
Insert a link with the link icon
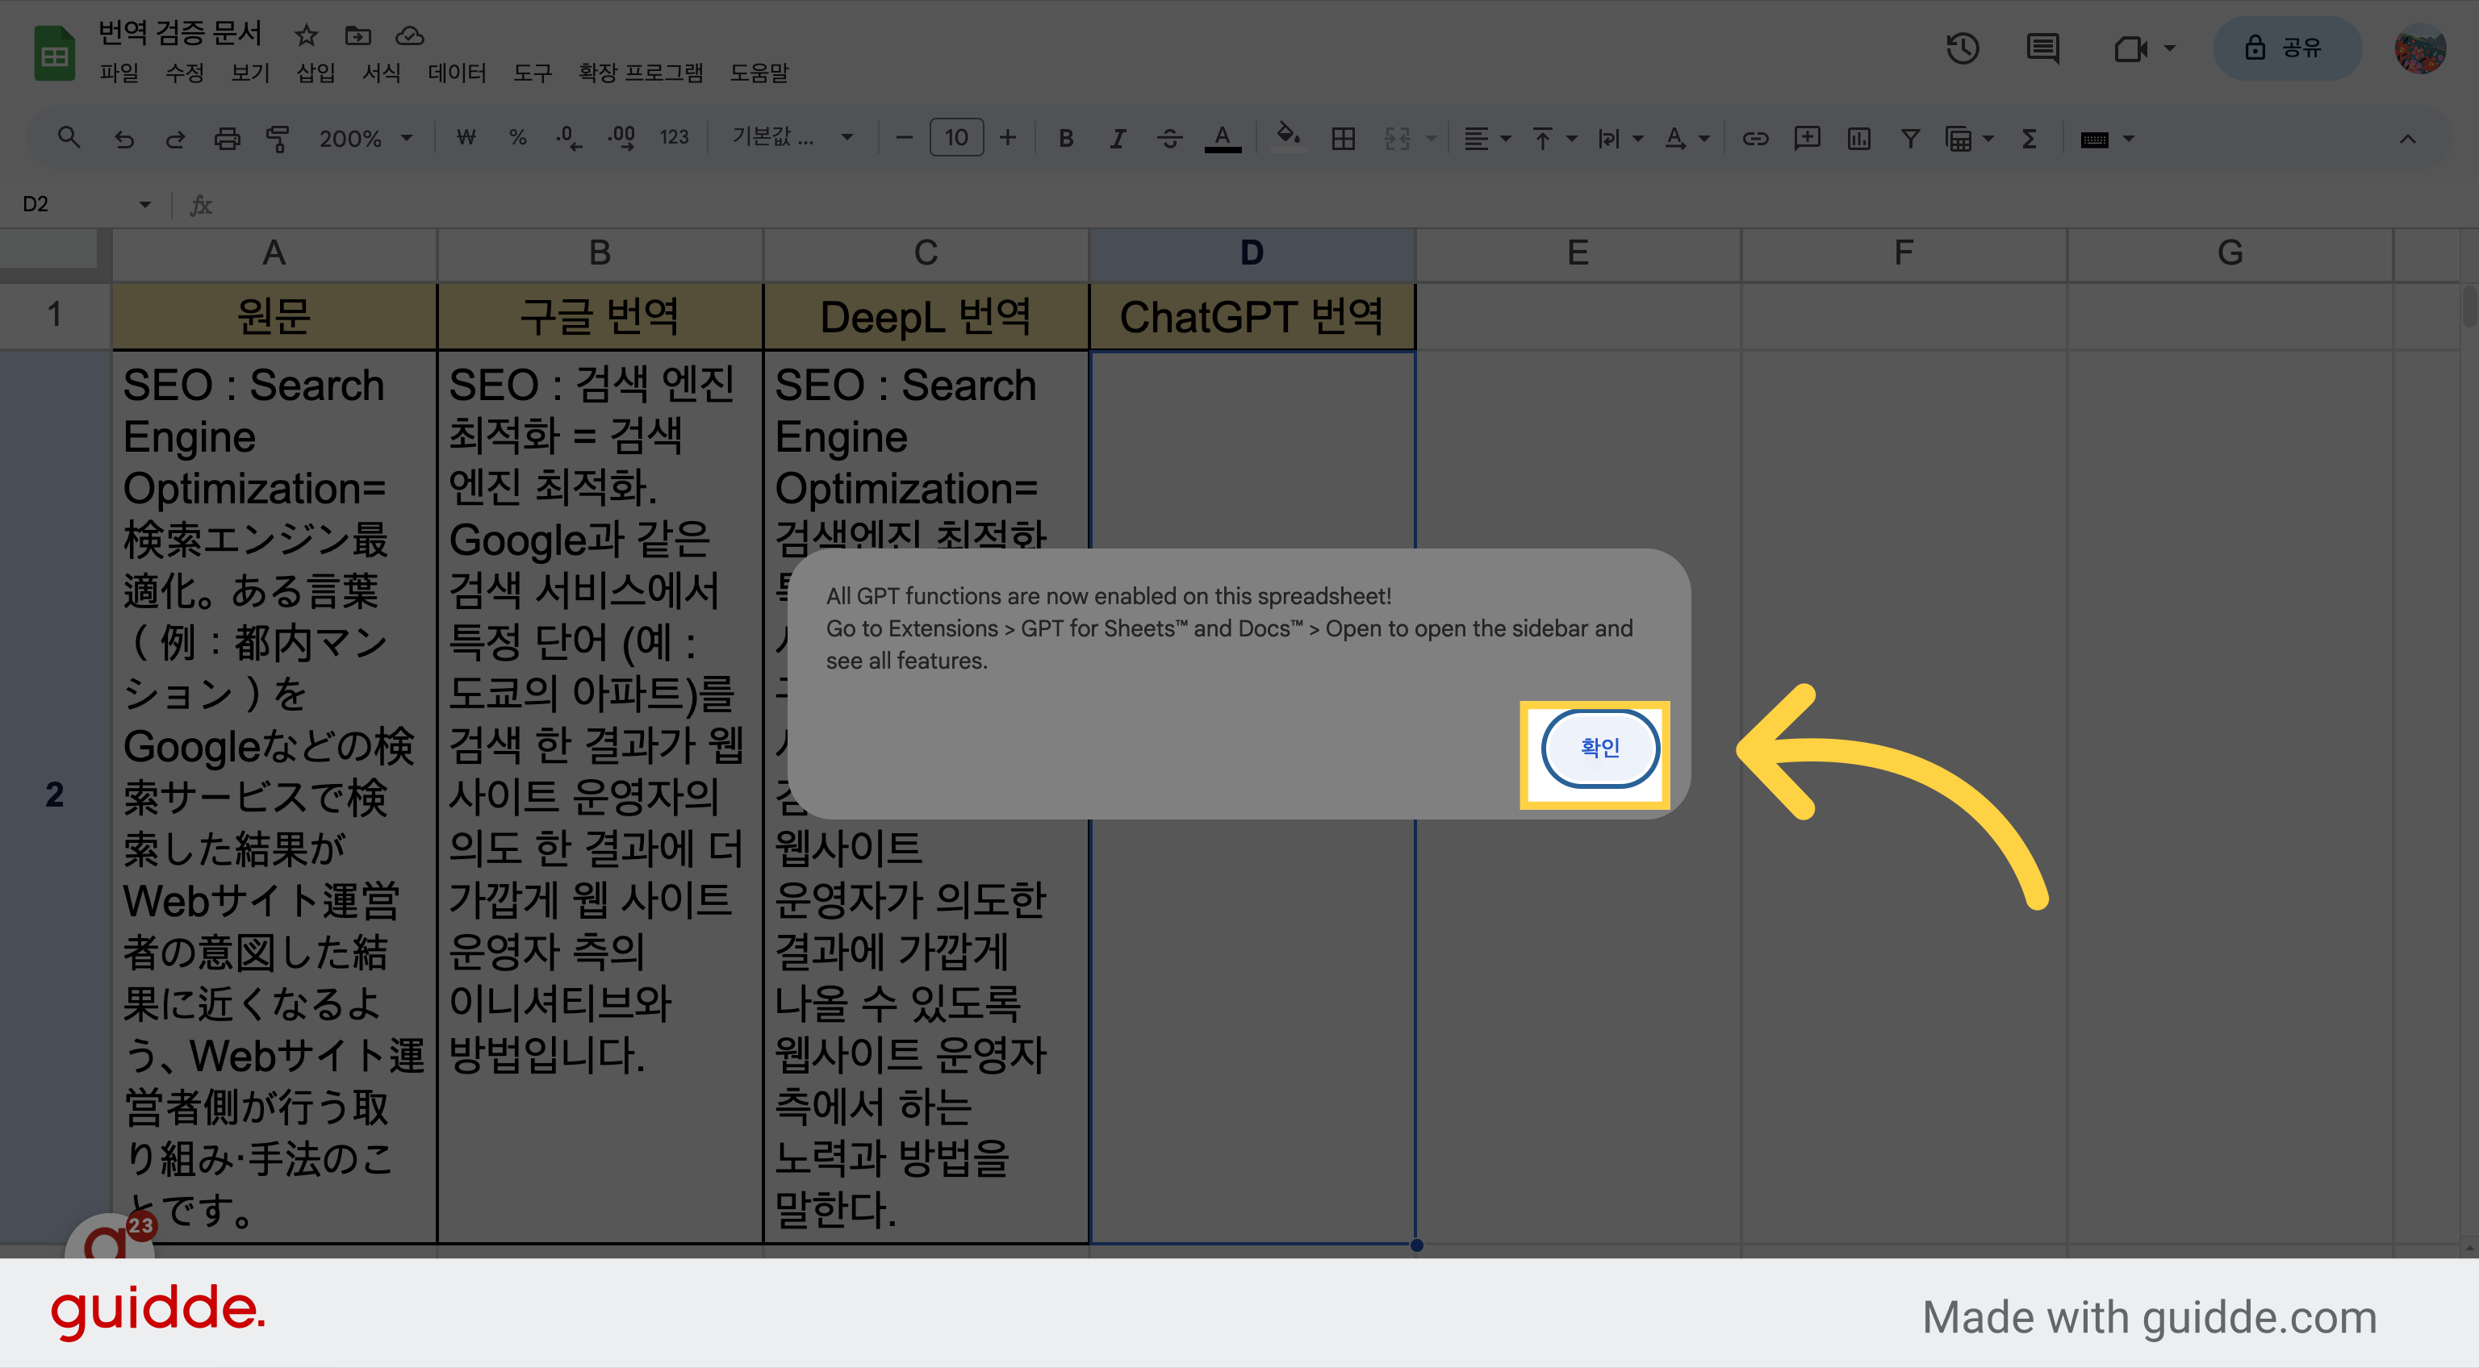point(1755,139)
